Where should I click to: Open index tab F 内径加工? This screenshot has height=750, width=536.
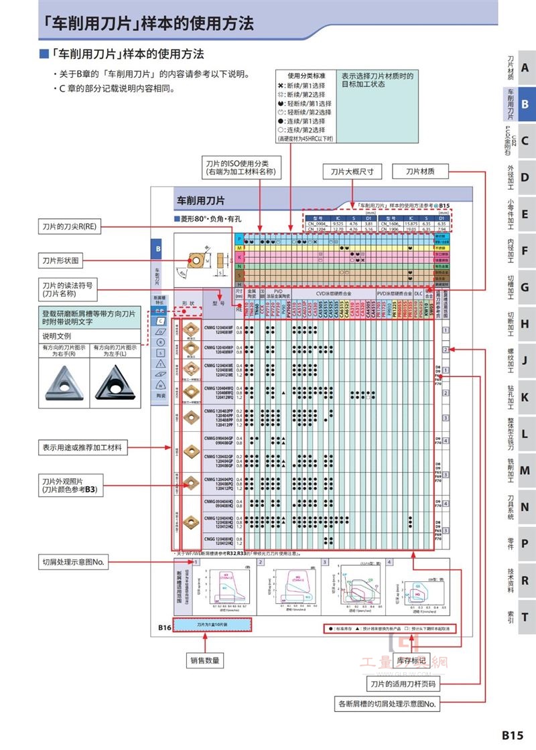tap(521, 250)
